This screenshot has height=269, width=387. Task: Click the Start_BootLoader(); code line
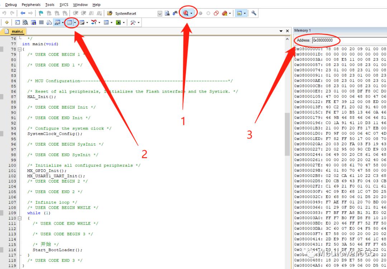[57, 250]
